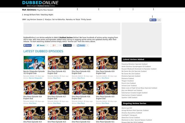Image resolution: width=185 pixels, height=123 pixels.
Task: Open the One Piece anime link under Episode 418
Action: pyautogui.click(x=33, y=103)
